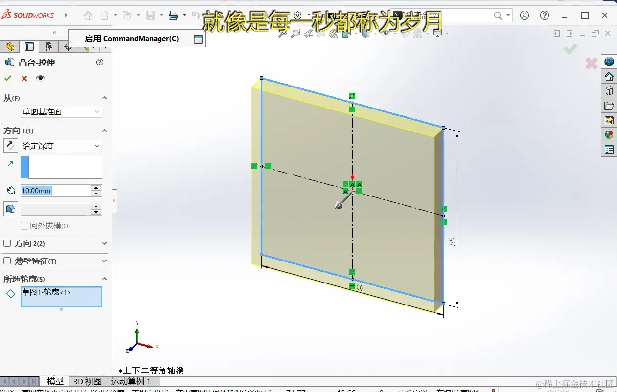Viewport: 617px width, 392px height.
Task: Select the 3D 视图 tab
Action: [x=88, y=381]
